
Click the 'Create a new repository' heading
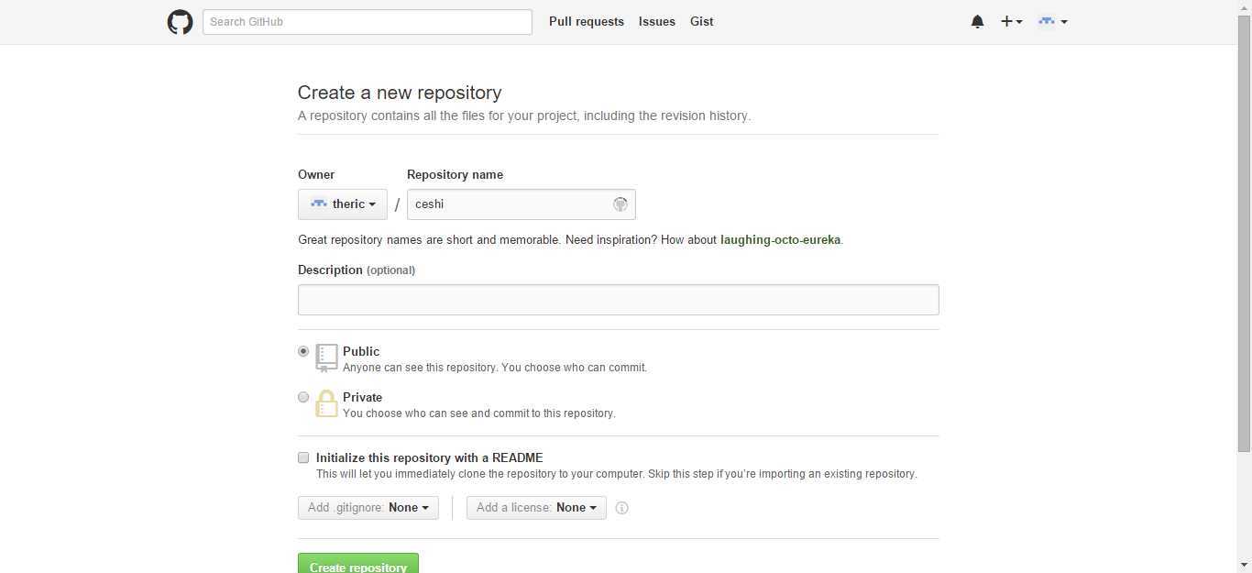[x=400, y=93]
